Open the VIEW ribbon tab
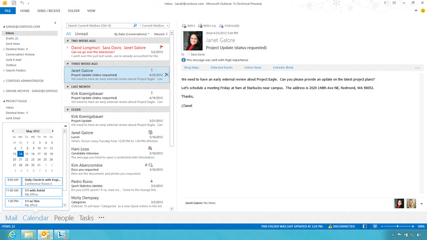This screenshot has width=427, height=240. pos(91,11)
